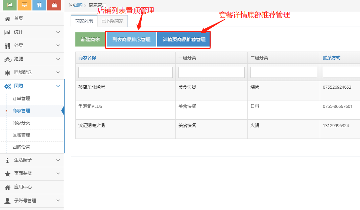Open 订单管理 in the sidebar submenu
This screenshot has height=210, width=360.
pos(21,98)
